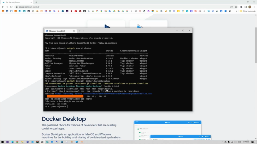This screenshot has width=257, height=144.
Task: Open Google Translate bookmark icon
Action: pyautogui.click(x=110, y=11)
